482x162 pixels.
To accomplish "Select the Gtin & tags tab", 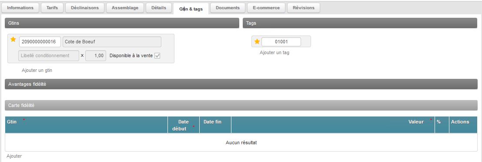I will (x=191, y=9).
